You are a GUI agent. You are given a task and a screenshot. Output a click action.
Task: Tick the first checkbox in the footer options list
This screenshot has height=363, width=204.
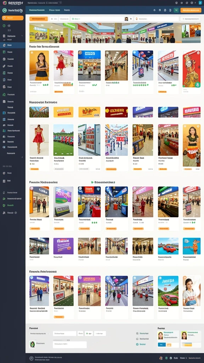click(137, 333)
